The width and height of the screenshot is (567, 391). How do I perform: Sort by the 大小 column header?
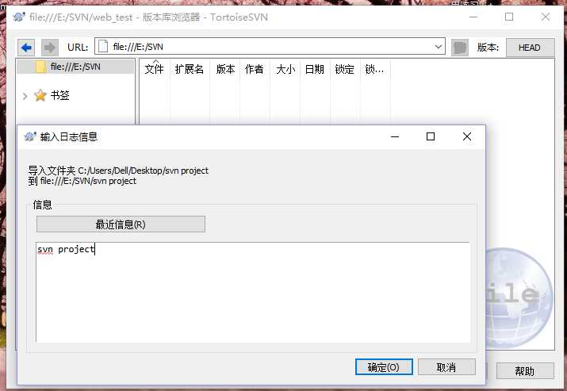coord(285,69)
